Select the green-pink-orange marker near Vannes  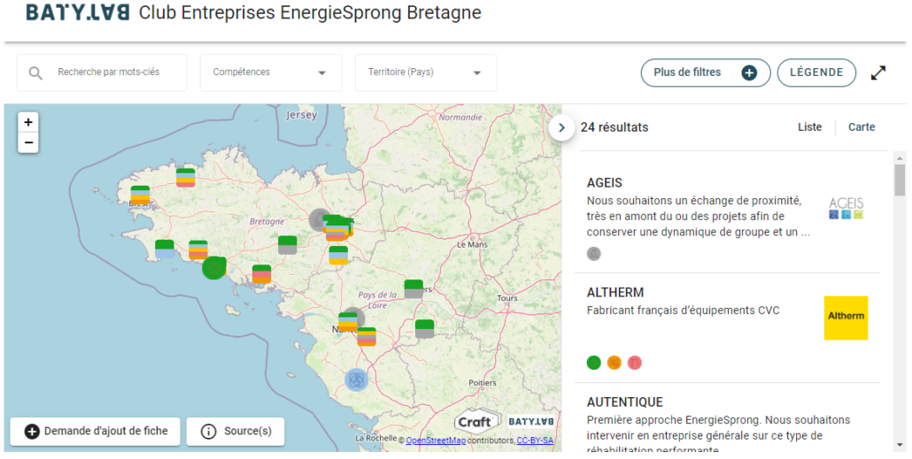click(262, 274)
